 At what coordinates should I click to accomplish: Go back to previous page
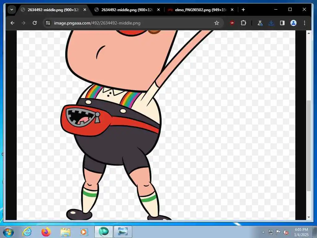[12, 23]
